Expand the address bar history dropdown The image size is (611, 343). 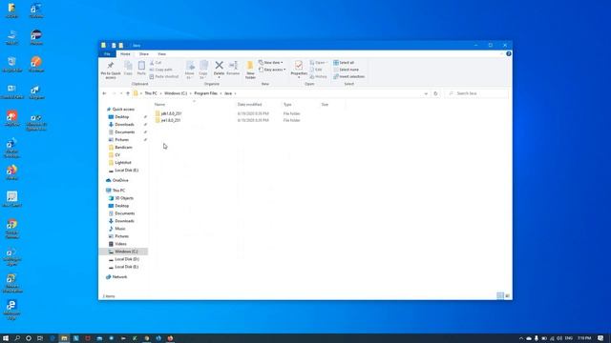point(426,93)
